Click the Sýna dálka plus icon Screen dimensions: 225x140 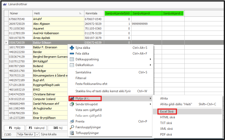(x=72, y=48)
